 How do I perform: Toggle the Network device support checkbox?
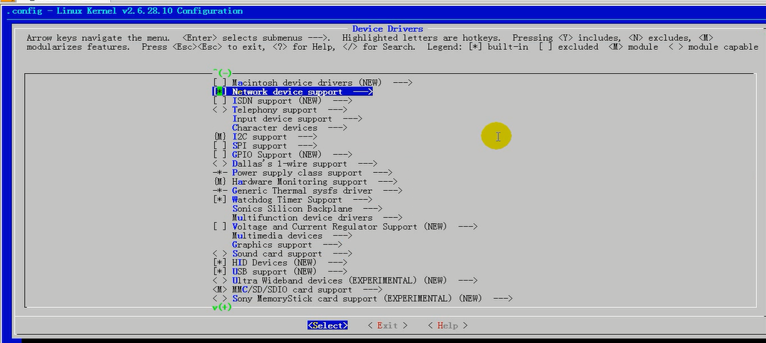click(x=220, y=92)
